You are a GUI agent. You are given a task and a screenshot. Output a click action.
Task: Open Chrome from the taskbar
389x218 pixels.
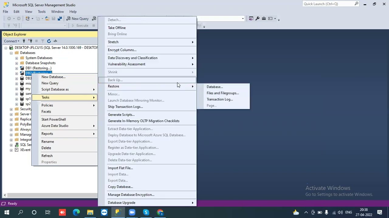tap(160, 212)
